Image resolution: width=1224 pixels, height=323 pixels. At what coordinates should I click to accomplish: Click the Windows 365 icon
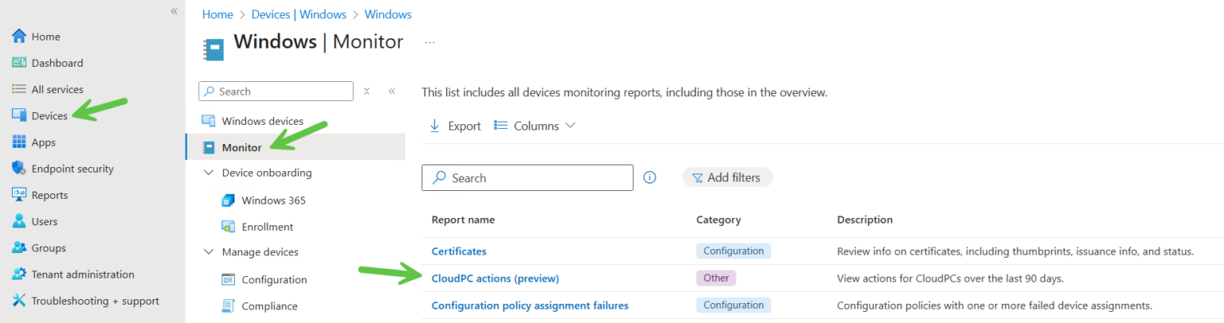228,200
